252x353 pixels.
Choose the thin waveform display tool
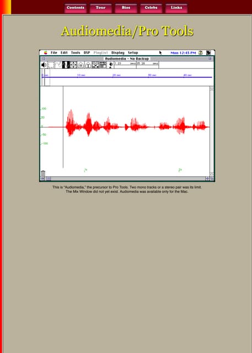point(58,65)
